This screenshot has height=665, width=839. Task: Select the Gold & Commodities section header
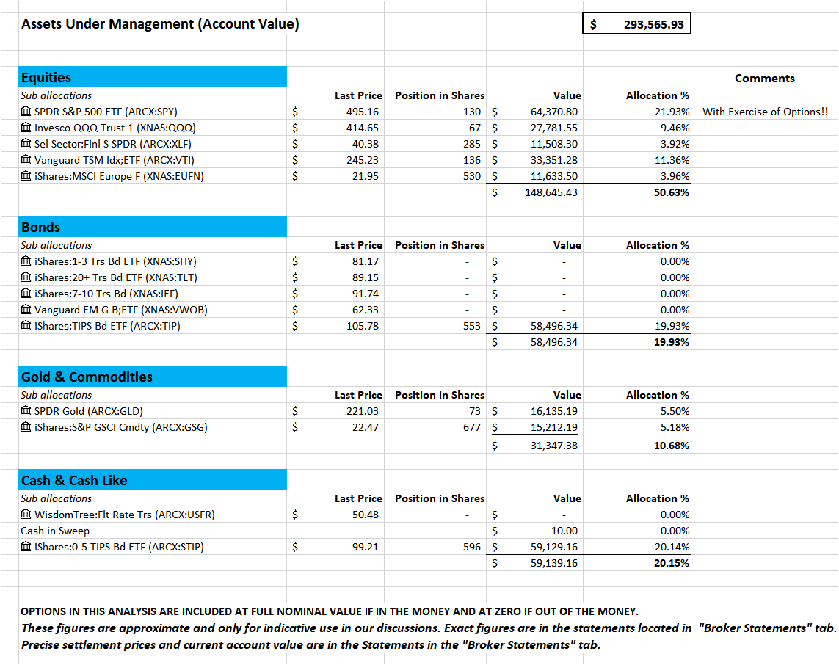point(153,377)
